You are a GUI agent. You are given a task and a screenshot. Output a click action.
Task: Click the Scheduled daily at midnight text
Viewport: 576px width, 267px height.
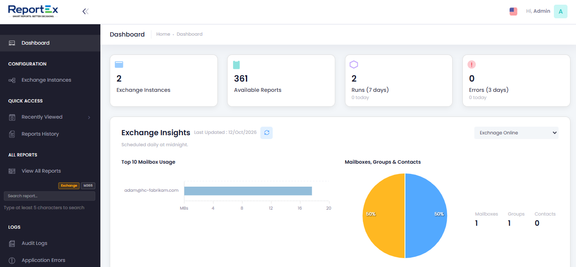pyautogui.click(x=155, y=145)
